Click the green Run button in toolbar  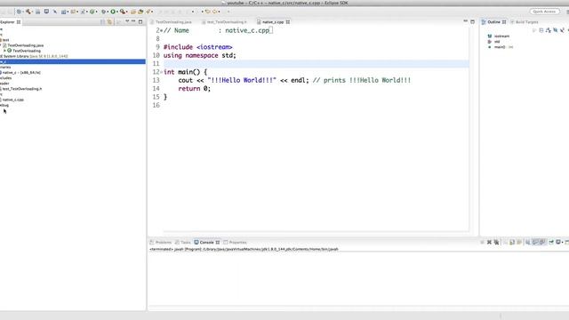coord(113,12)
